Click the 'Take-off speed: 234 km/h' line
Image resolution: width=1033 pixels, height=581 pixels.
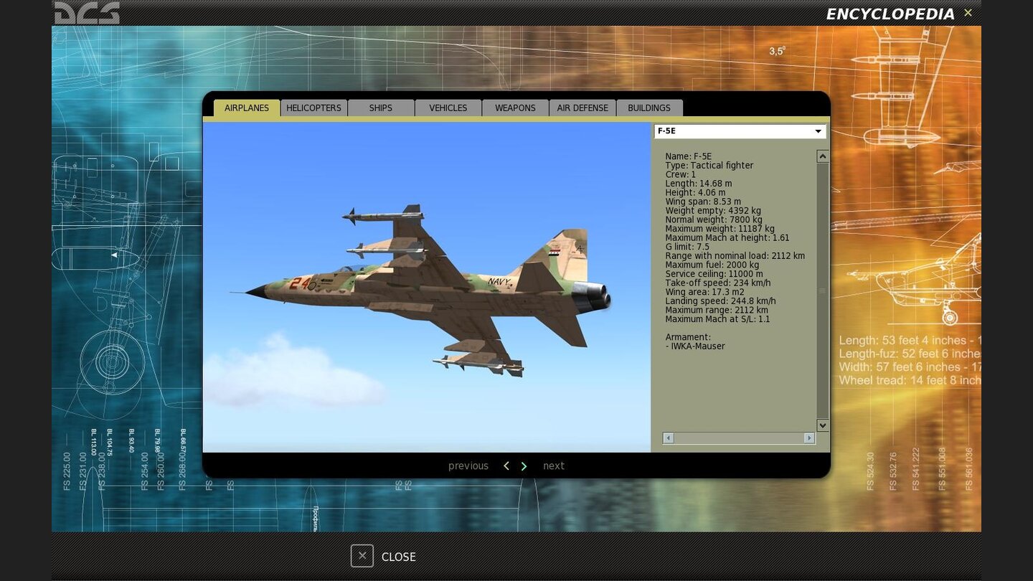coord(717,283)
